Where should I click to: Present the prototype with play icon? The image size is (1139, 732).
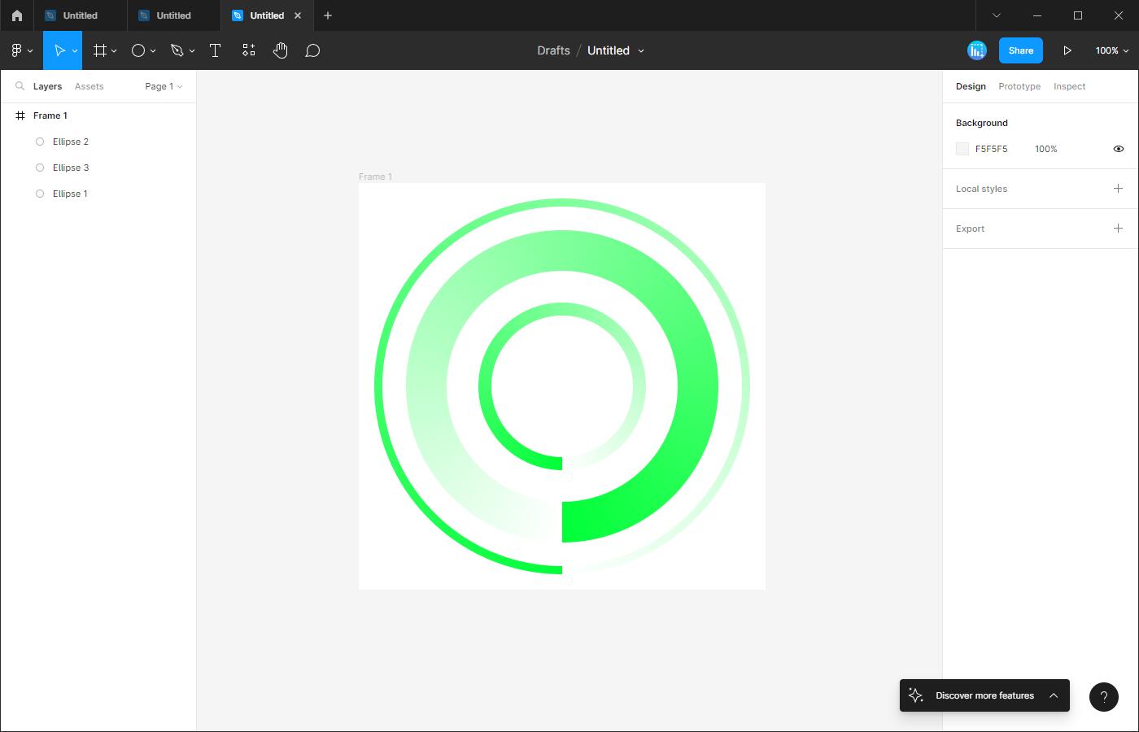point(1067,50)
